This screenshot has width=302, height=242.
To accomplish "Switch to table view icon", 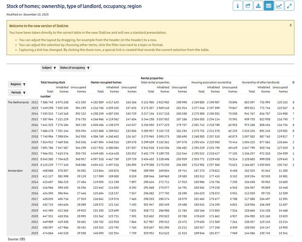I will click(269, 6).
